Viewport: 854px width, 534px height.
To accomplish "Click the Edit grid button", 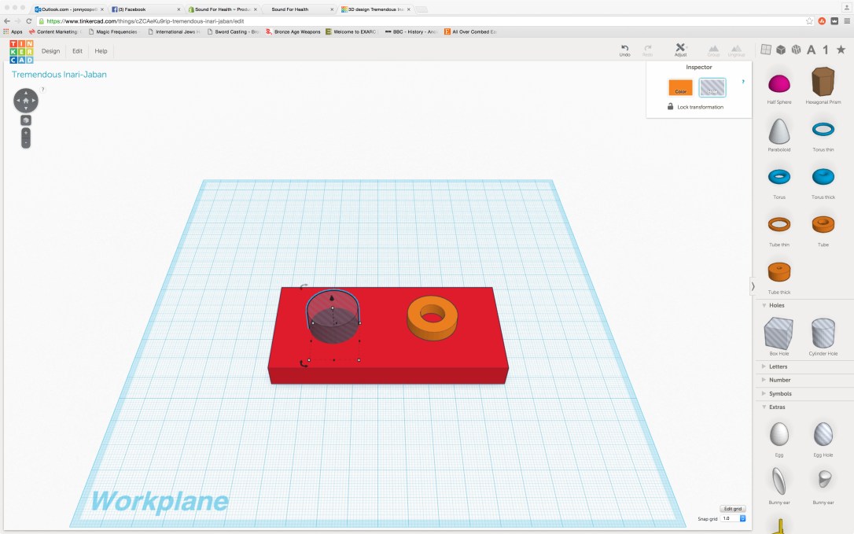I will tap(732, 509).
